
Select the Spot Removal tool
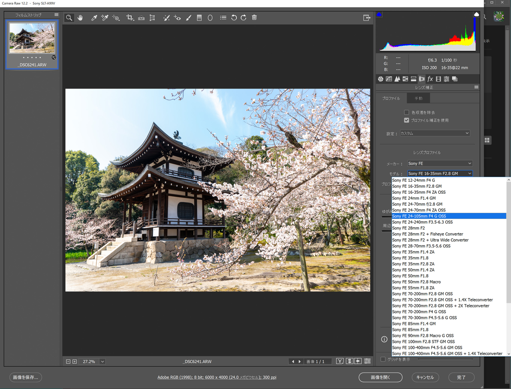pyautogui.click(x=166, y=18)
